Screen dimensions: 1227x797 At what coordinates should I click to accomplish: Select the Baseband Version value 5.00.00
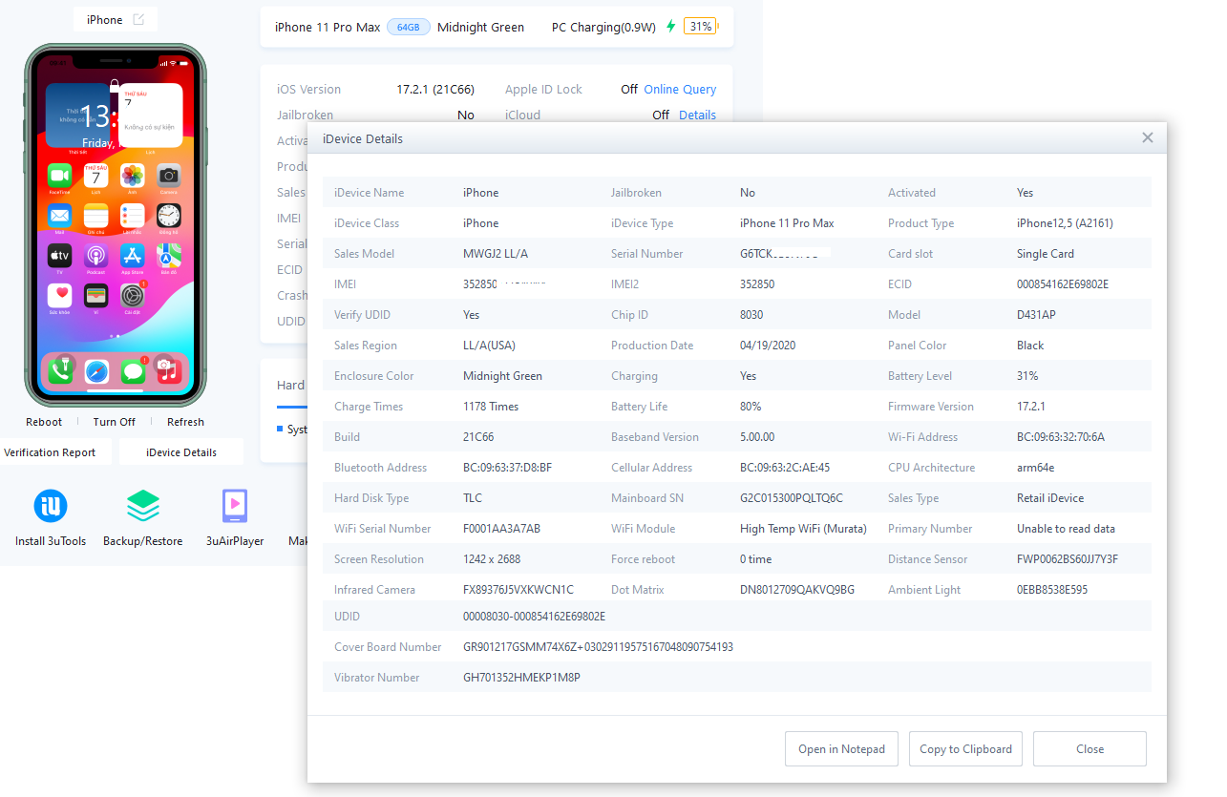[x=757, y=437]
